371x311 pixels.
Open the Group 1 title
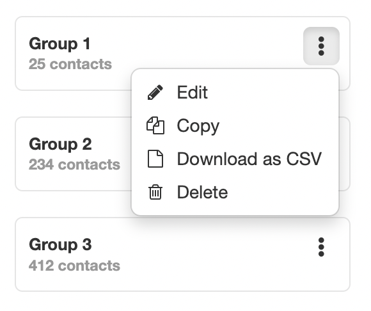pyautogui.click(x=59, y=44)
